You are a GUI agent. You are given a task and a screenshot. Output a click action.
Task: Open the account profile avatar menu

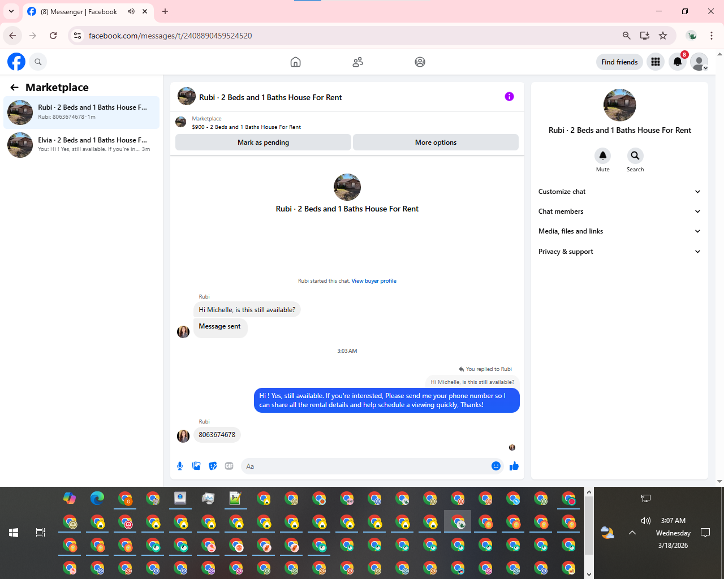point(699,62)
